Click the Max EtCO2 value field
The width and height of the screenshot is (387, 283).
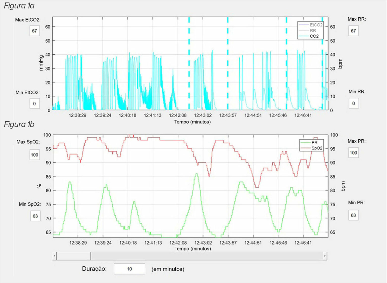35,31
